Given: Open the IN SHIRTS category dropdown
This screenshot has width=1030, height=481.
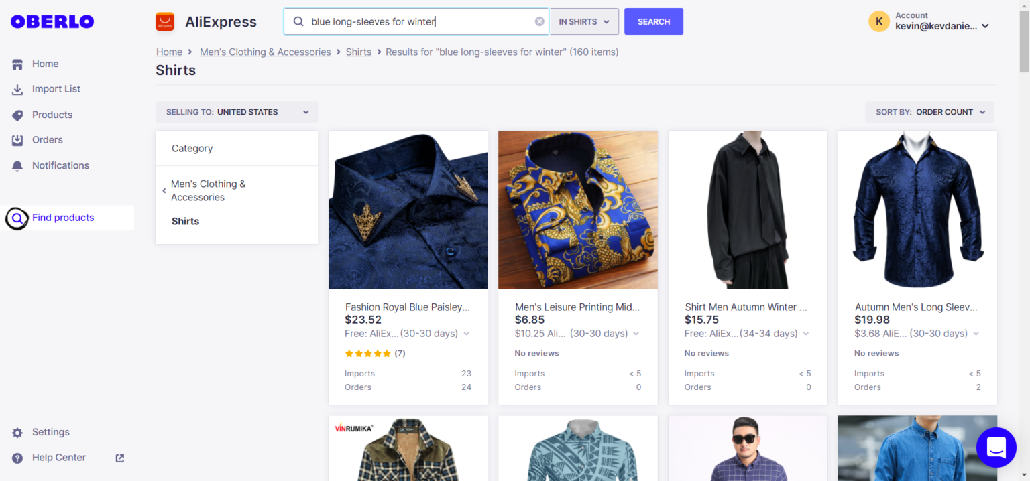Looking at the screenshot, I should 583,22.
